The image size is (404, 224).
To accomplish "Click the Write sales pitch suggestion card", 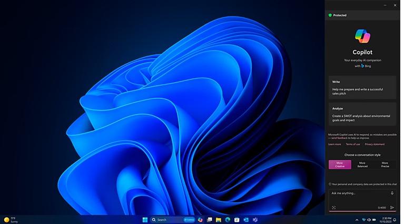I will pos(362,87).
